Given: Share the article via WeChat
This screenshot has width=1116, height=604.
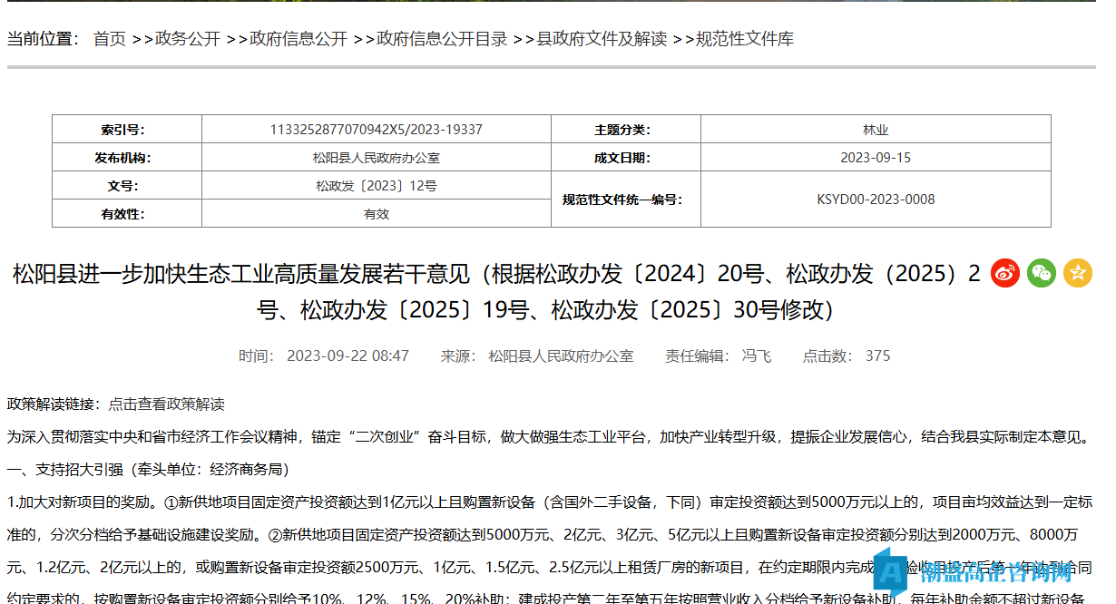Looking at the screenshot, I should pos(1041,273).
